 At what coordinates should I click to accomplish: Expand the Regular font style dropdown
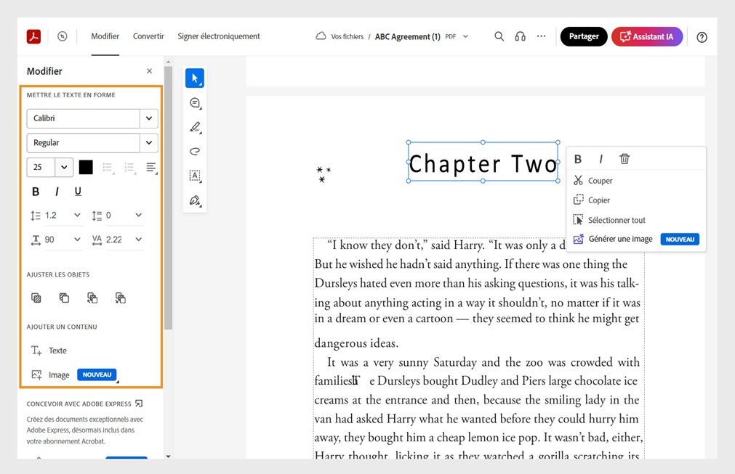click(x=149, y=143)
